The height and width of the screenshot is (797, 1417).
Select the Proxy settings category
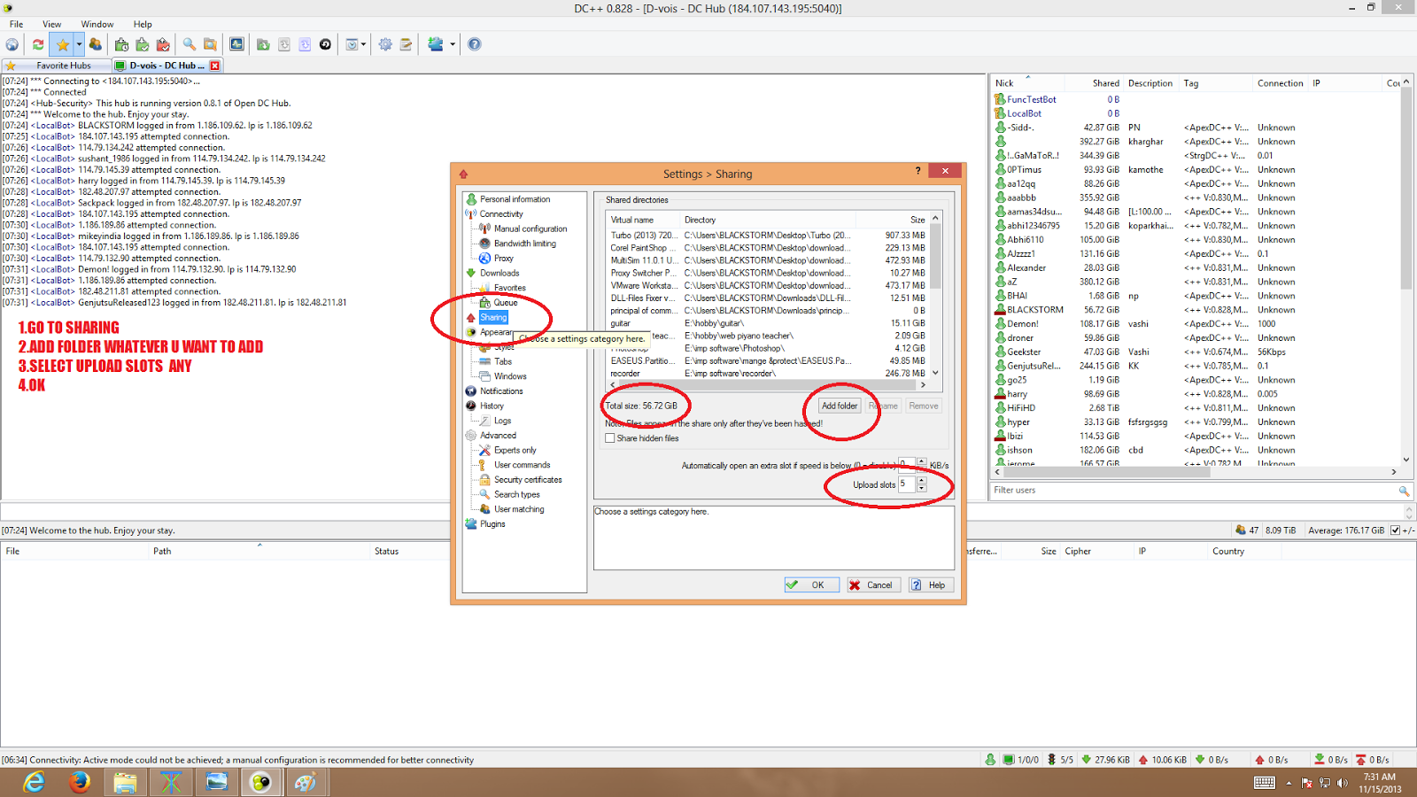pyautogui.click(x=503, y=259)
